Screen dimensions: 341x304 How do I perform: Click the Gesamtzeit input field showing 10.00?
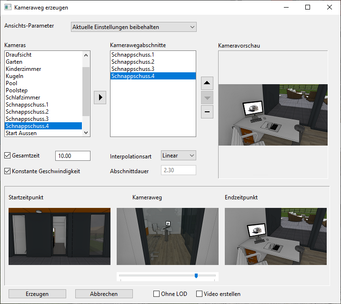(x=72, y=156)
